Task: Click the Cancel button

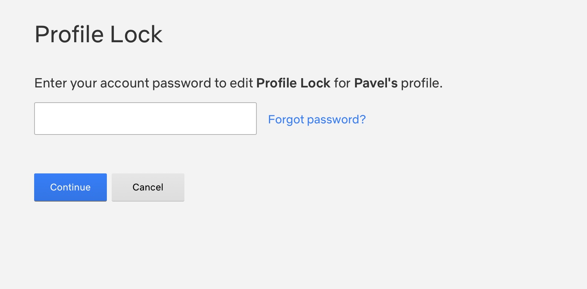Action: 148,187
